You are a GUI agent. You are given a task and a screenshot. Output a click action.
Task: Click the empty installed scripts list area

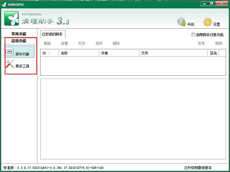133,66
